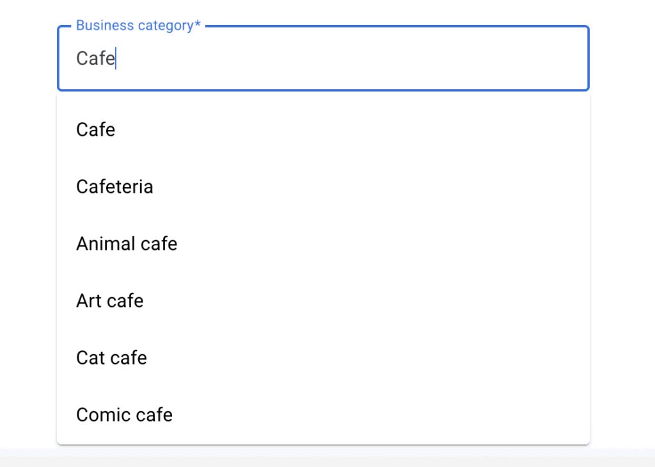Click the highlighted Business category input box

tap(322, 58)
